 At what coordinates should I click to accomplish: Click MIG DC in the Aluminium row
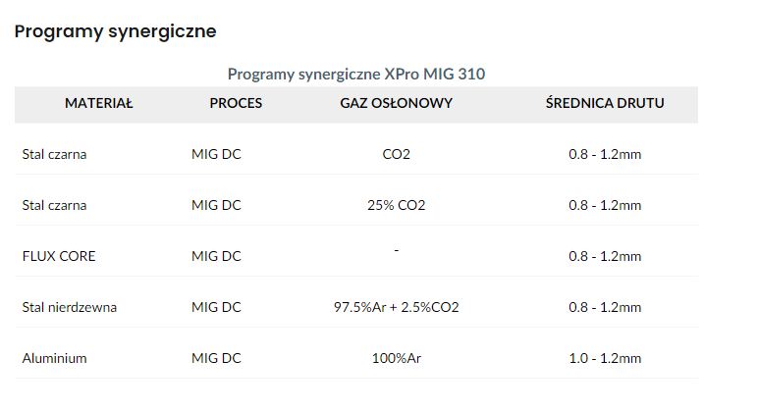point(216,358)
